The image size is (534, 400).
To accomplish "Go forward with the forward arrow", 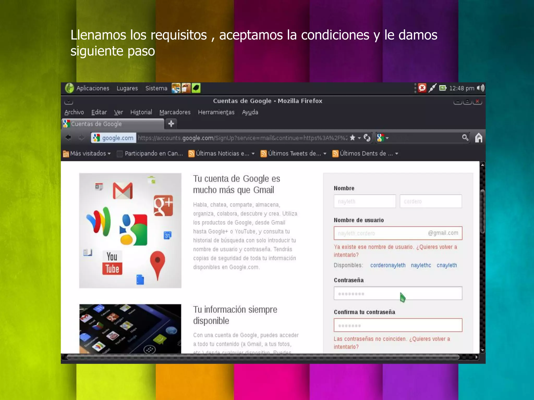I will [x=82, y=137].
